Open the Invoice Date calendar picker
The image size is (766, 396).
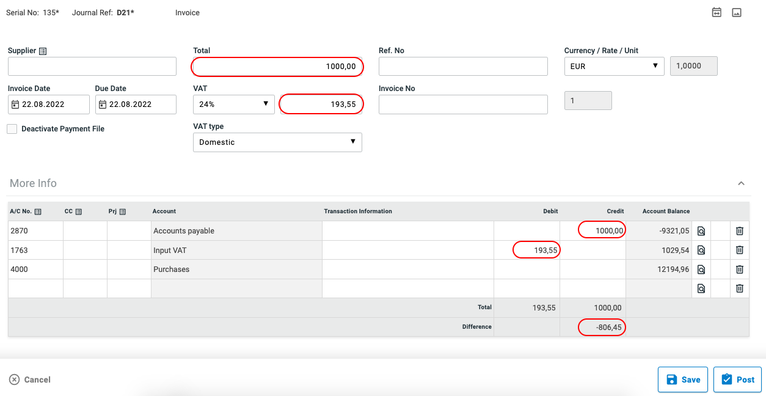tap(16, 105)
